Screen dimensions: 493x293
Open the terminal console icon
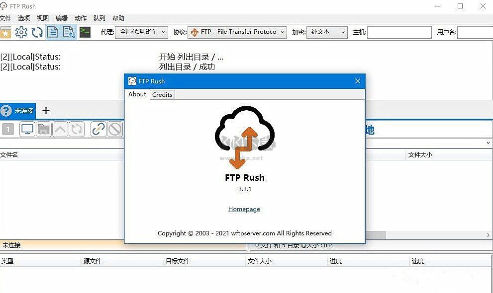[84, 32]
